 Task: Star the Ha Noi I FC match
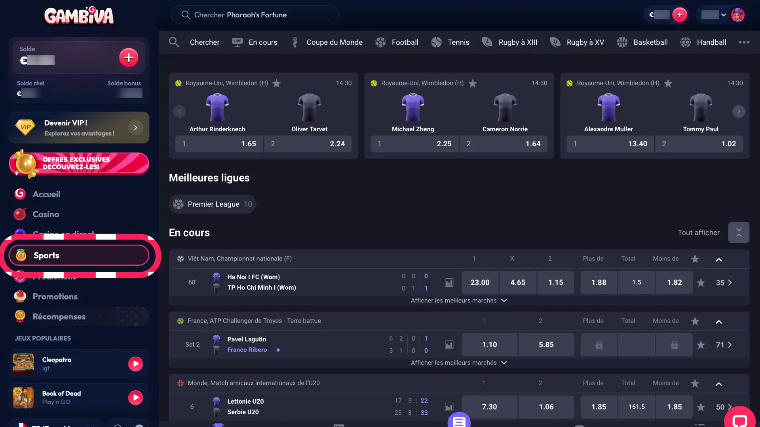click(x=701, y=283)
